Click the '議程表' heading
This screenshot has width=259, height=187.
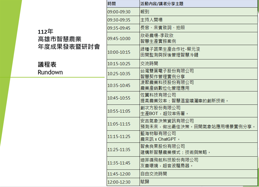click(47, 64)
